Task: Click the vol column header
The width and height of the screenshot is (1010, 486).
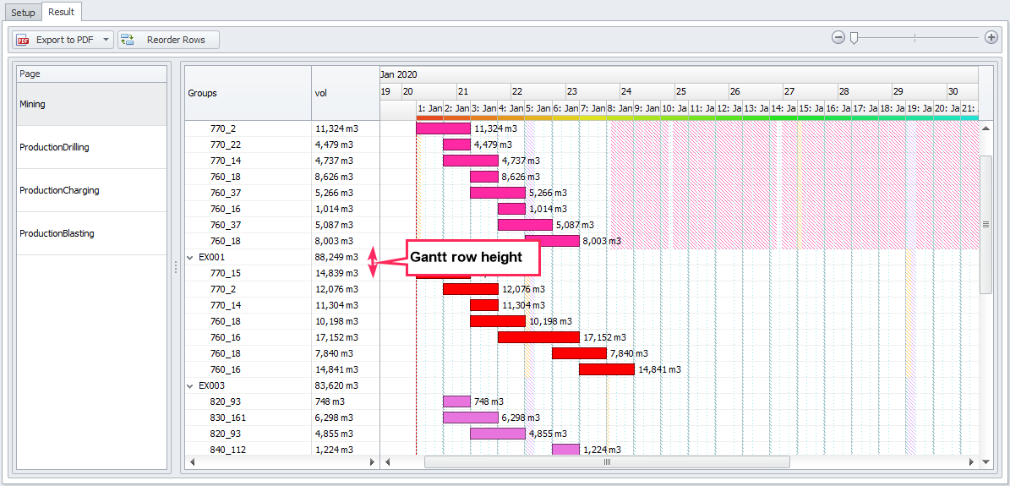Action: pyautogui.click(x=345, y=93)
